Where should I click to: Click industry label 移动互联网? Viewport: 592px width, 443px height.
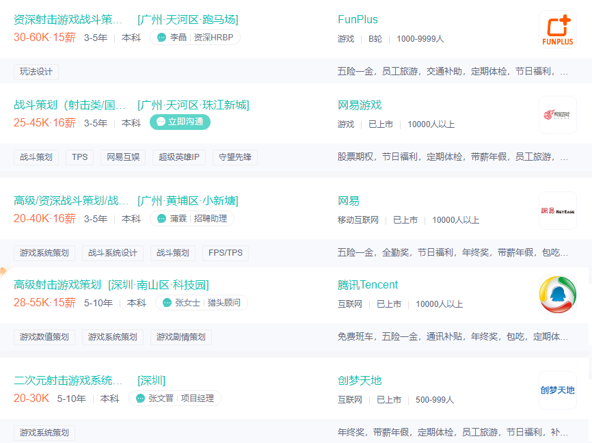tap(358, 220)
